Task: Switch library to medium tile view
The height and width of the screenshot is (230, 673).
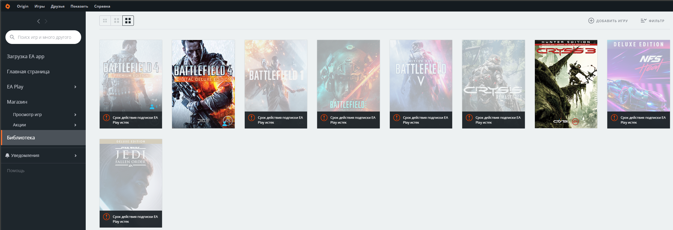Action: 117,21
